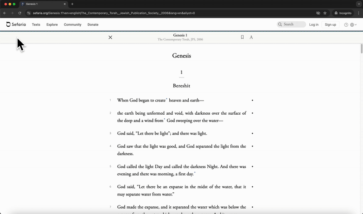Screen dimensions: 363x214
Task: Select verse 4 "God saw that the light"
Action: (182, 150)
